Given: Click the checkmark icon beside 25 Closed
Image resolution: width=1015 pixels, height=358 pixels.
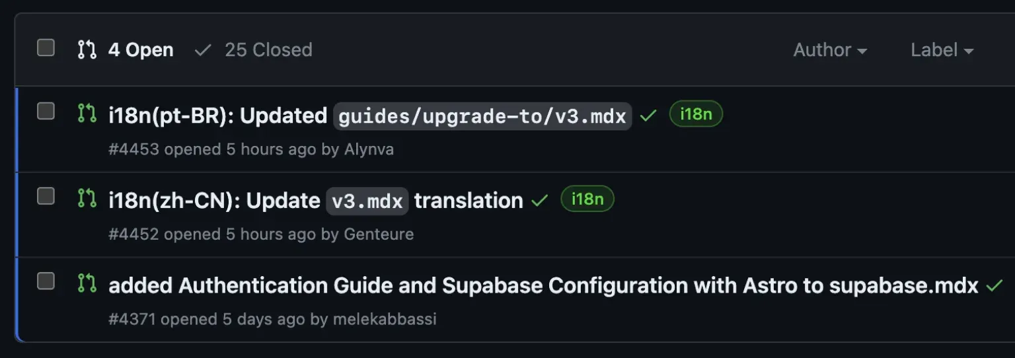Looking at the screenshot, I should pos(203,50).
